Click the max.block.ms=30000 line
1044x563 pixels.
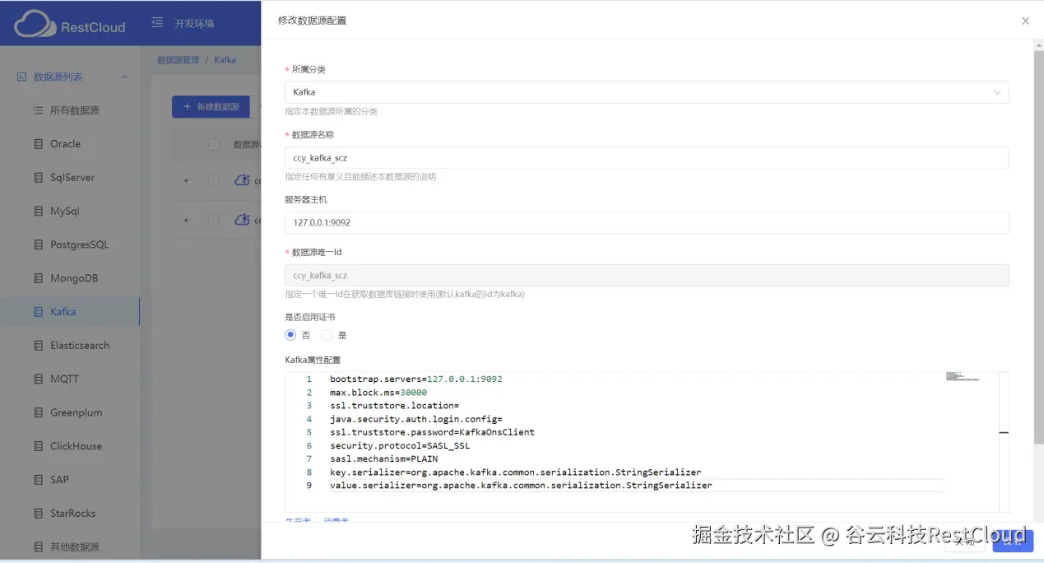pyautogui.click(x=378, y=393)
